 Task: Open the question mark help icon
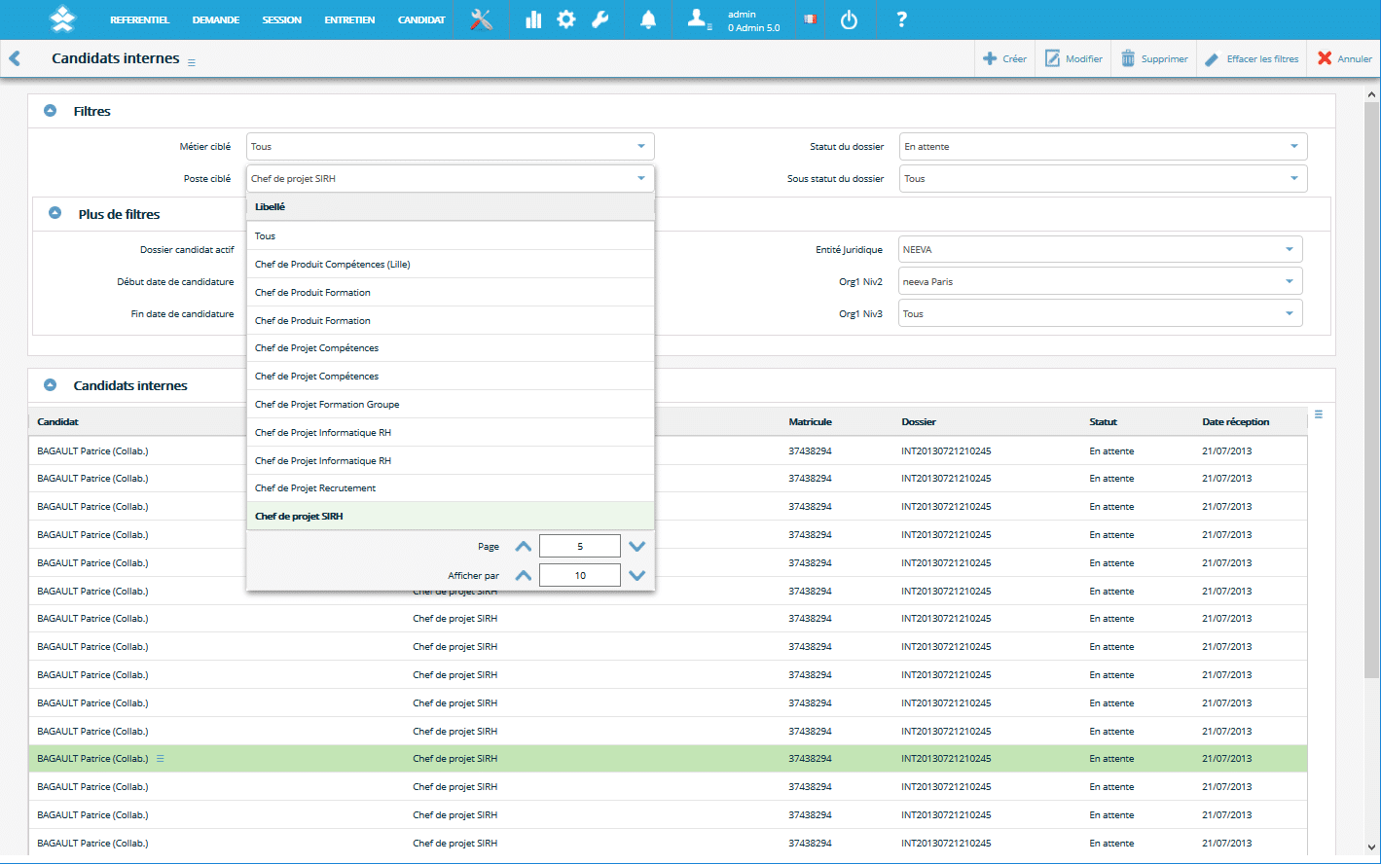[901, 19]
